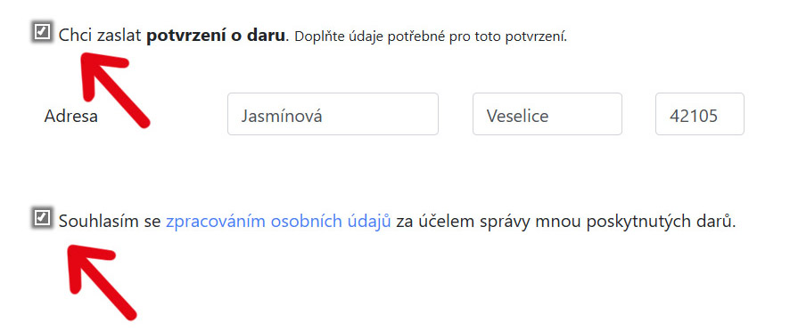Uncheck the 'Chci zaslat potvrzení o daru' checkbox

point(42,33)
